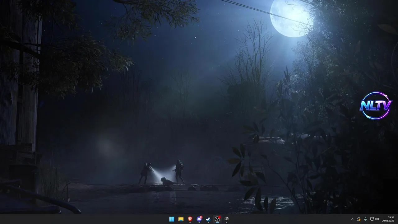398x224 pixels.
Task: Expand the hidden system tray icons
Action: point(352,219)
